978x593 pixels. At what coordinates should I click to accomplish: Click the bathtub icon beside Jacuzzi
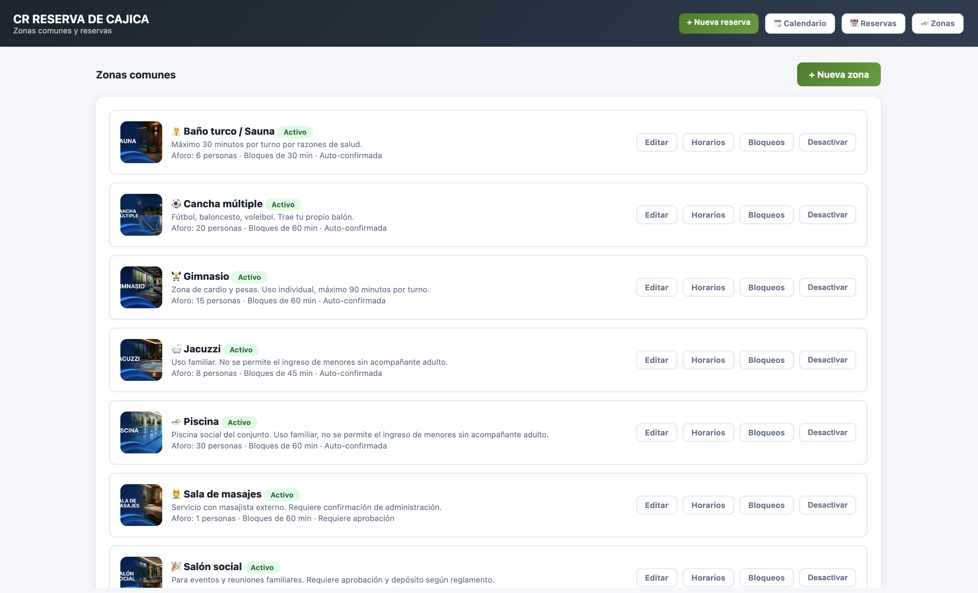click(176, 349)
